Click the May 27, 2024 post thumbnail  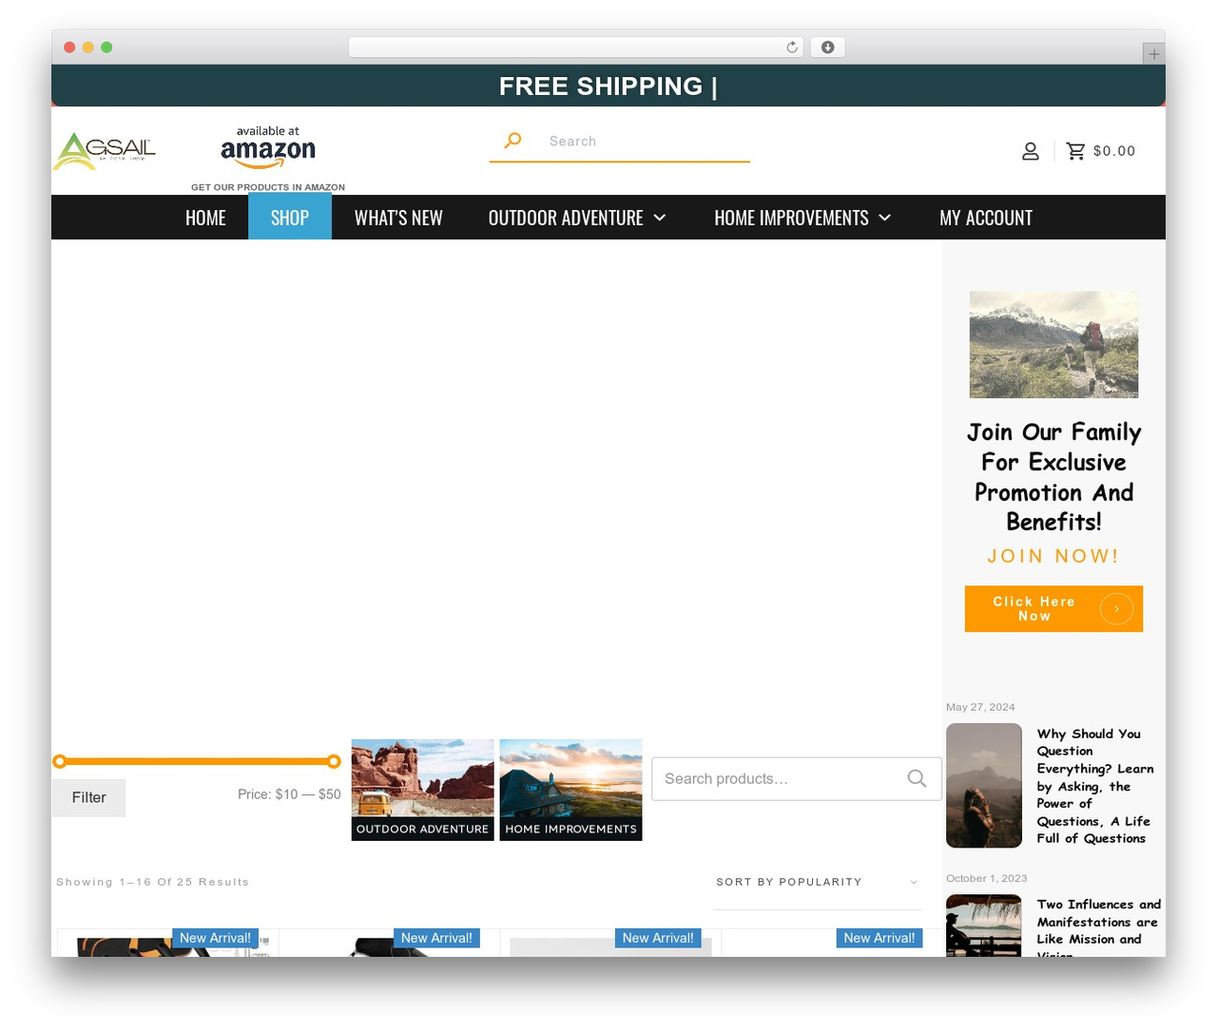(x=984, y=786)
